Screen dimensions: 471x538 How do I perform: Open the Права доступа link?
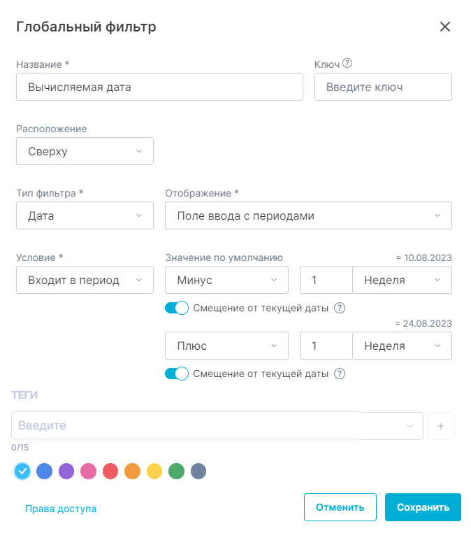tap(61, 509)
